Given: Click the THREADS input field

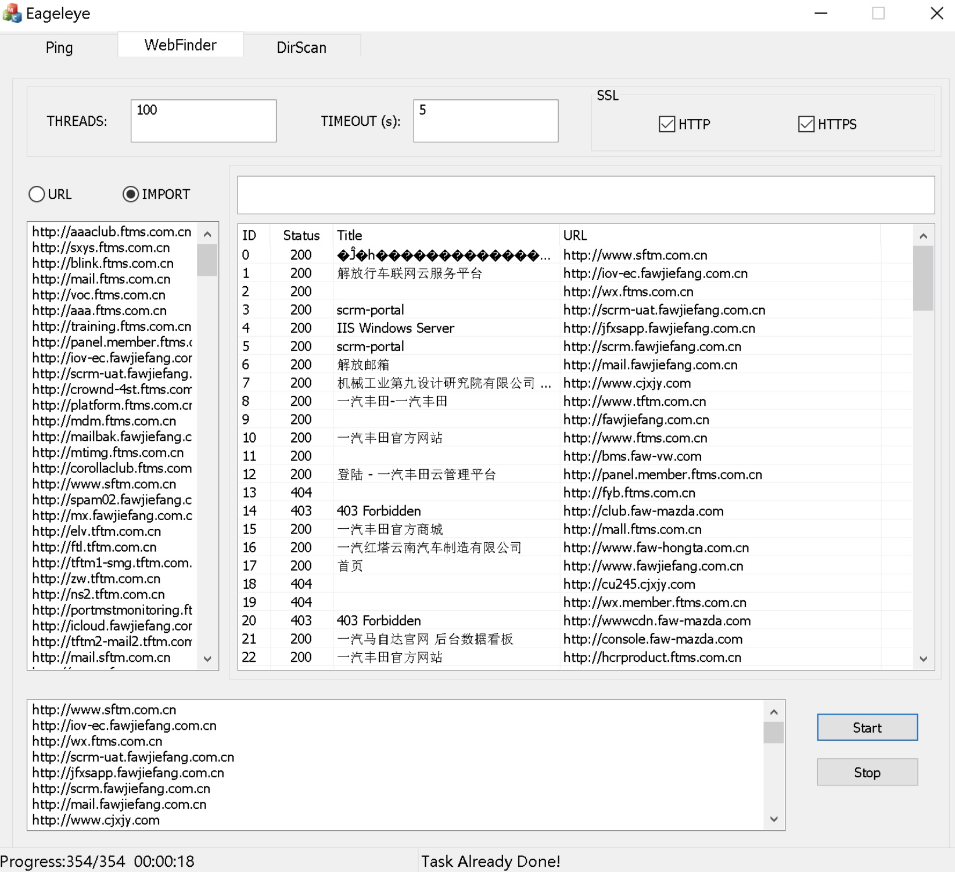Looking at the screenshot, I should tap(203, 121).
